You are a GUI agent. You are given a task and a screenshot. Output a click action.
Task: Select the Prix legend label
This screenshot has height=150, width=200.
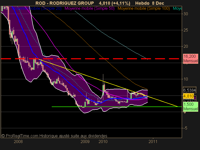coord(5,8)
